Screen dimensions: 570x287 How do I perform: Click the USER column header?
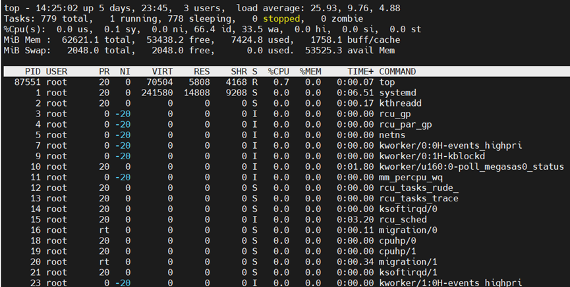tap(57, 72)
